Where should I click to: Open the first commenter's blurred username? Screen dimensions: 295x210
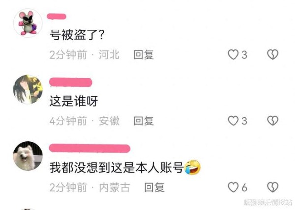[57, 17]
